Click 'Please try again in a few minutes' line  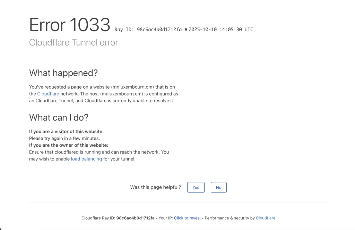tap(64, 138)
